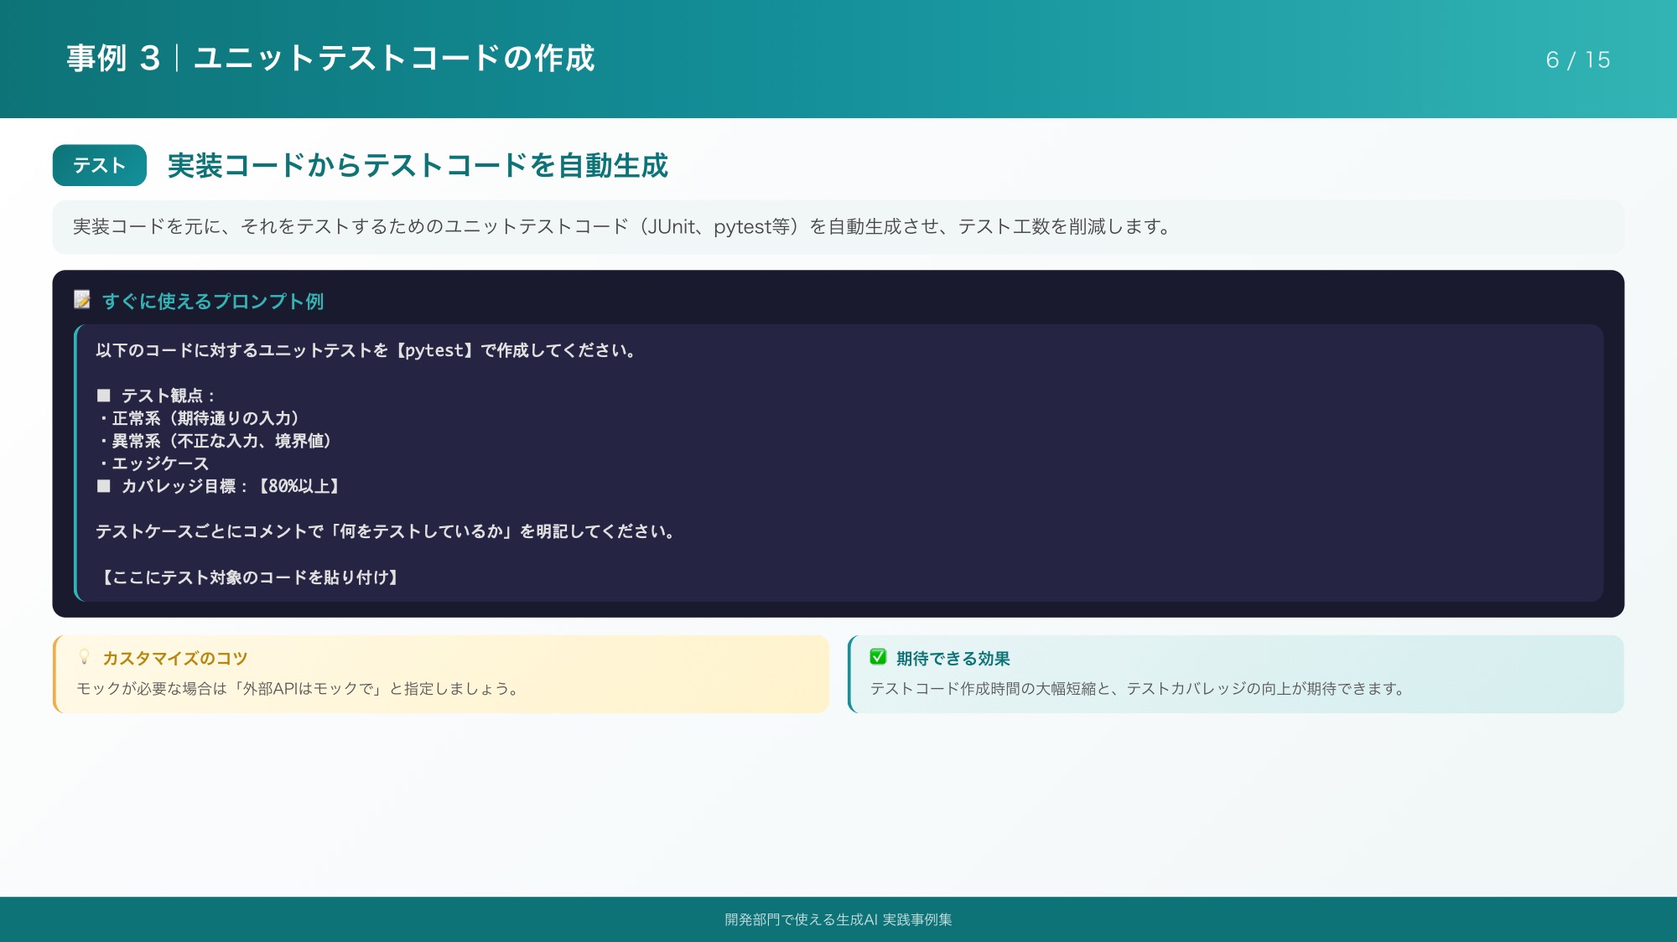The height and width of the screenshot is (942, 1677).
Task: Click tip text モックが必要な場合は
Action: [x=299, y=689]
